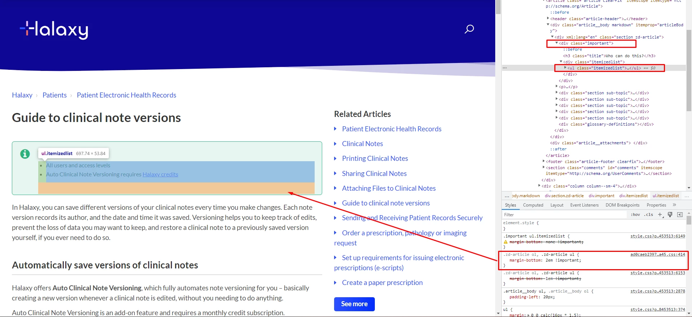Expand the footer article-footer node
The height and width of the screenshot is (317, 692).
click(544, 161)
